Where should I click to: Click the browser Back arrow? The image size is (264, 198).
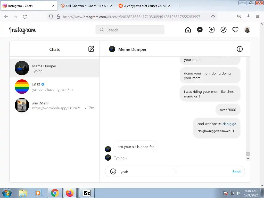coord(6,17)
